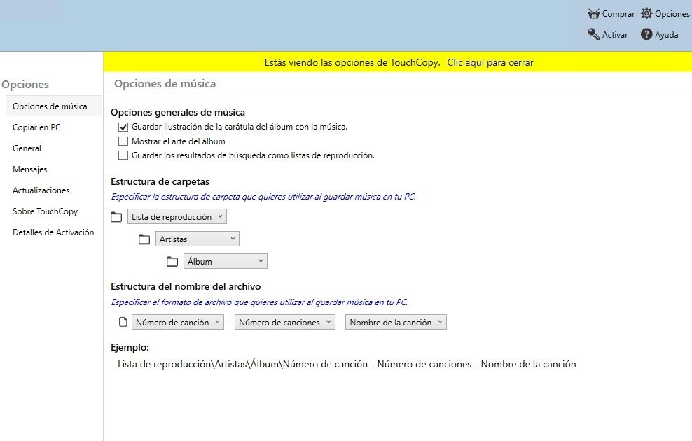This screenshot has width=692, height=441.
Task: Open the Ayuda question mark icon
Action: point(646,34)
